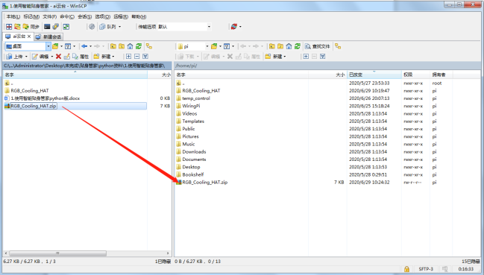Click the local panel directory tree icon
Screen dimensions: 484x275
(149, 46)
